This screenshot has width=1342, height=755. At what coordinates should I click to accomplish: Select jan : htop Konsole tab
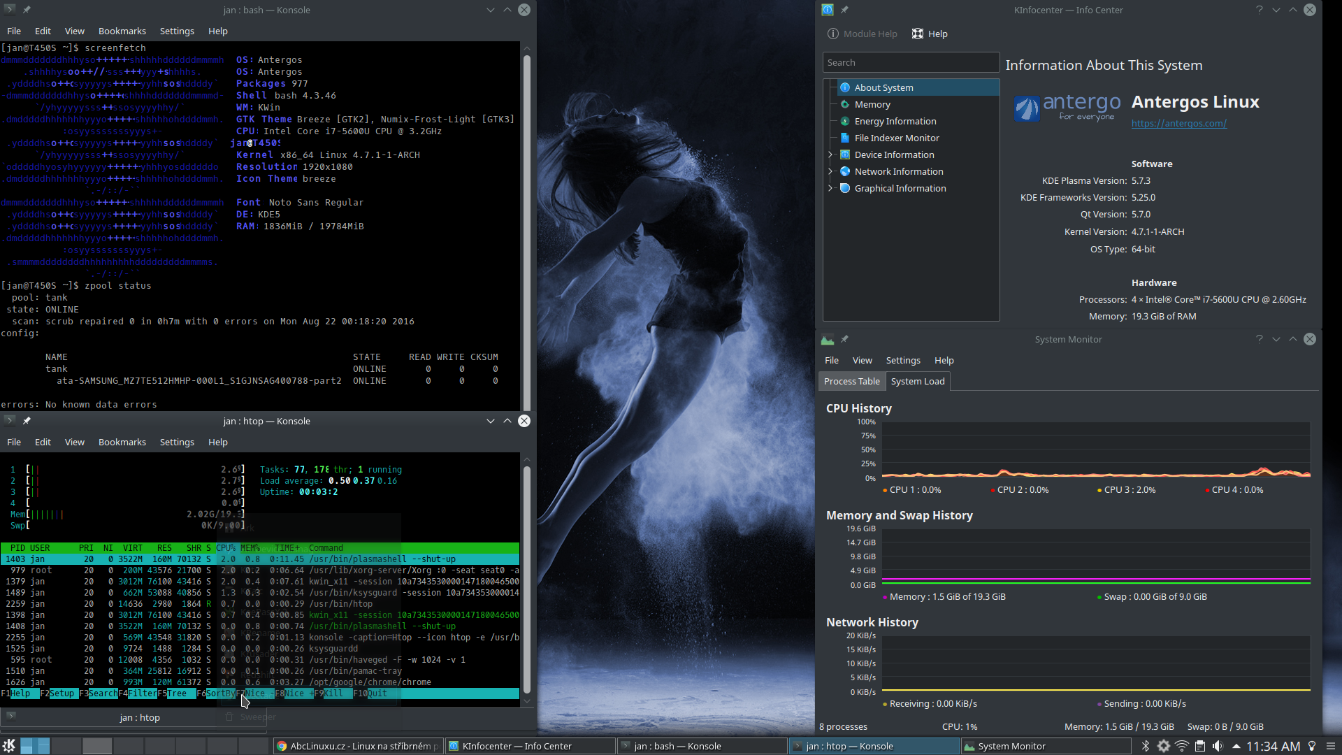pos(133,717)
